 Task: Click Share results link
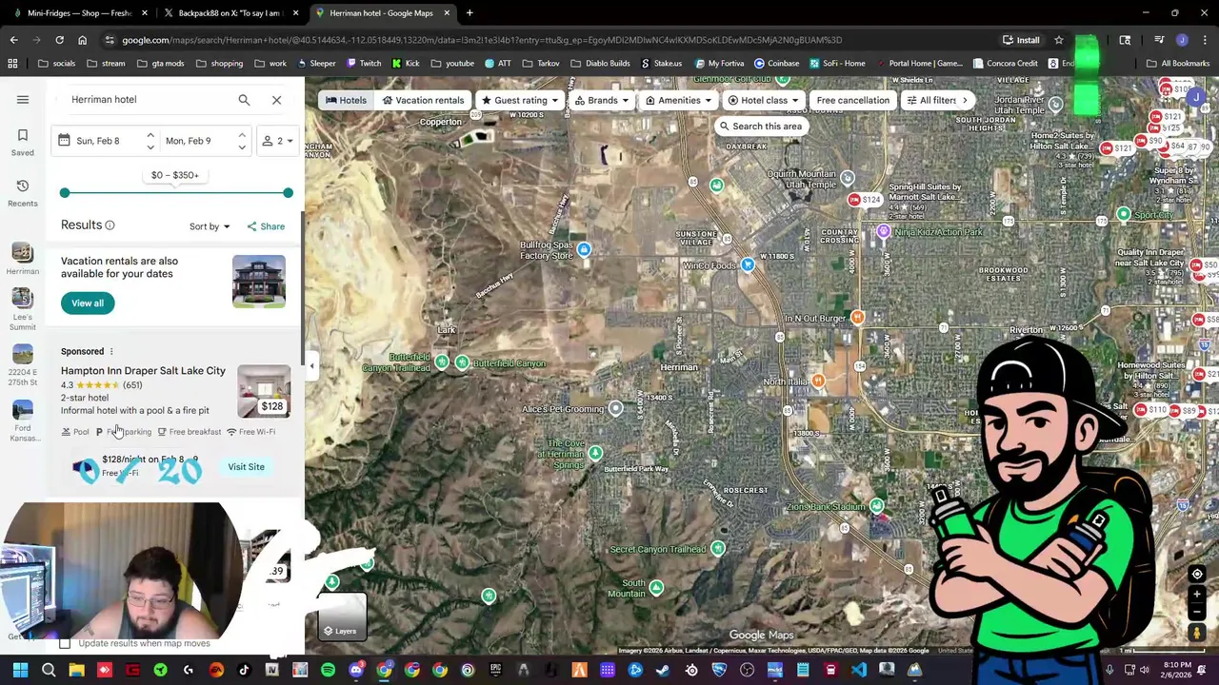[266, 226]
